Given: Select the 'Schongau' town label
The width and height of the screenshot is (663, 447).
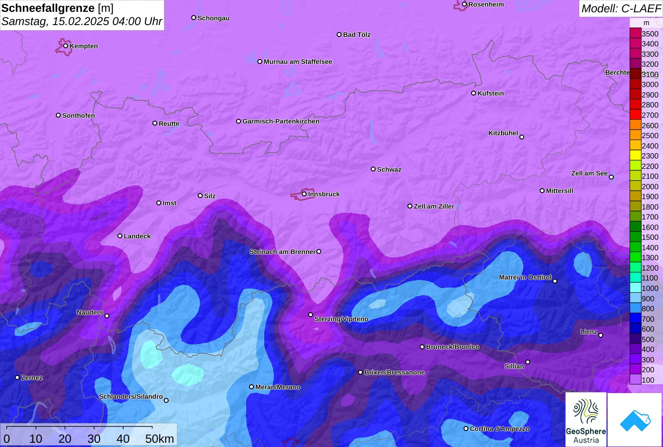Looking at the screenshot, I should pyautogui.click(x=214, y=18).
